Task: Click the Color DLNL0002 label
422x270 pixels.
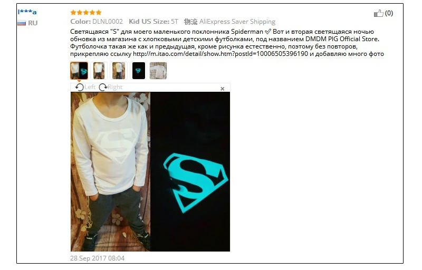Action: coord(97,22)
